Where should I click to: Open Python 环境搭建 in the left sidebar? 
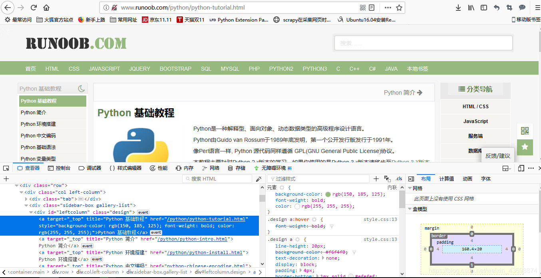tap(53, 124)
